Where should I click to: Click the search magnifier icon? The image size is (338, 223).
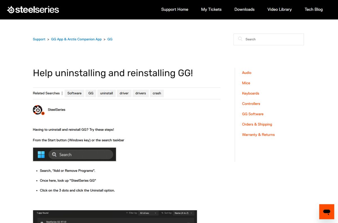(240, 39)
